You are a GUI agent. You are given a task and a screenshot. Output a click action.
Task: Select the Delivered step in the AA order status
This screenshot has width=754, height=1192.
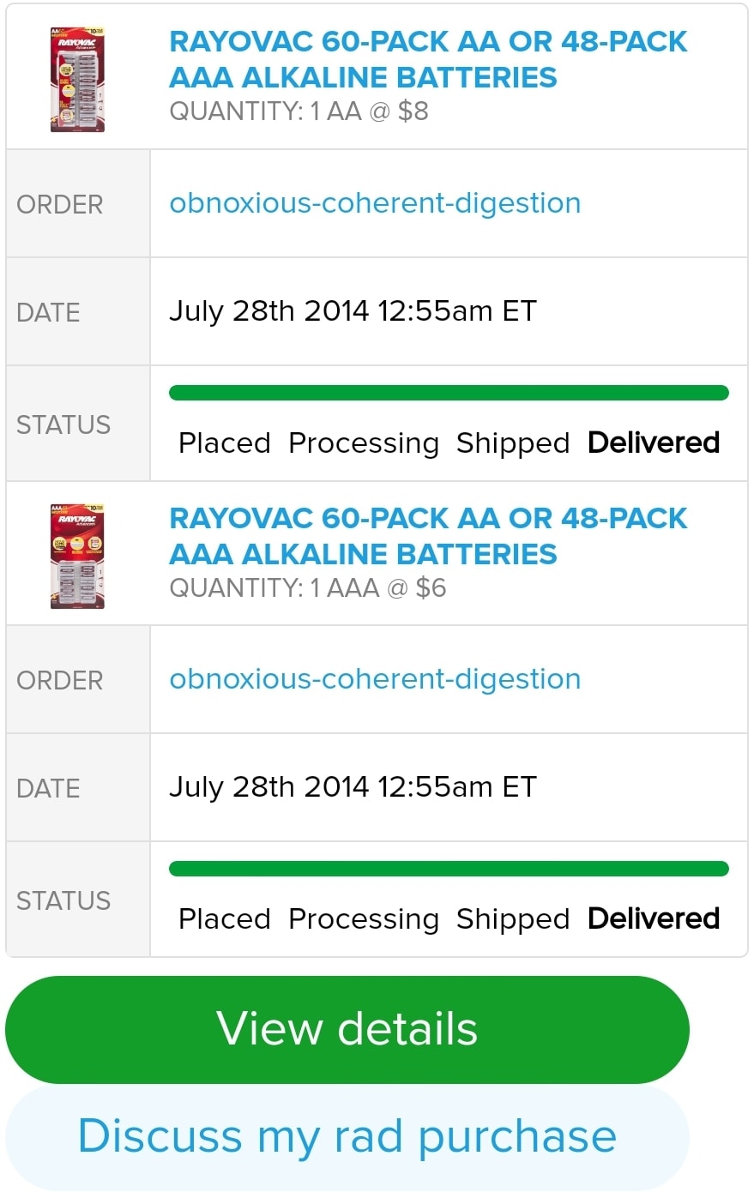653,443
